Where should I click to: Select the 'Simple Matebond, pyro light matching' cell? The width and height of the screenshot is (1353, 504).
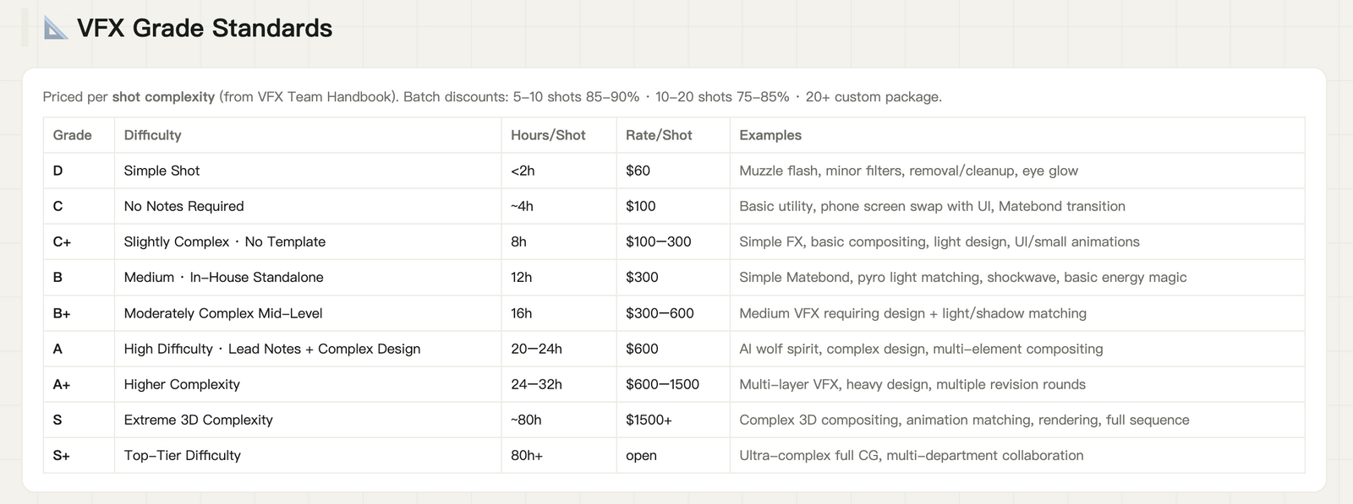[1017, 277]
